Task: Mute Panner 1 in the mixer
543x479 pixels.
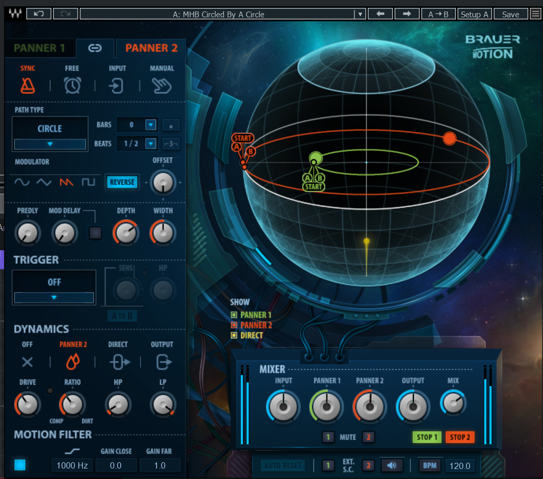Action: [x=328, y=437]
